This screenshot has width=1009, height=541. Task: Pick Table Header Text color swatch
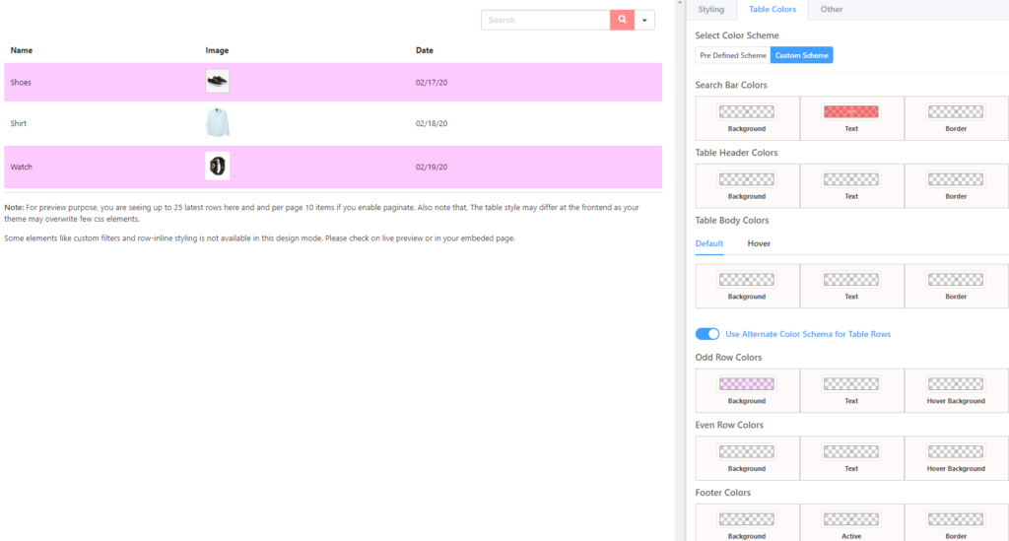point(850,179)
